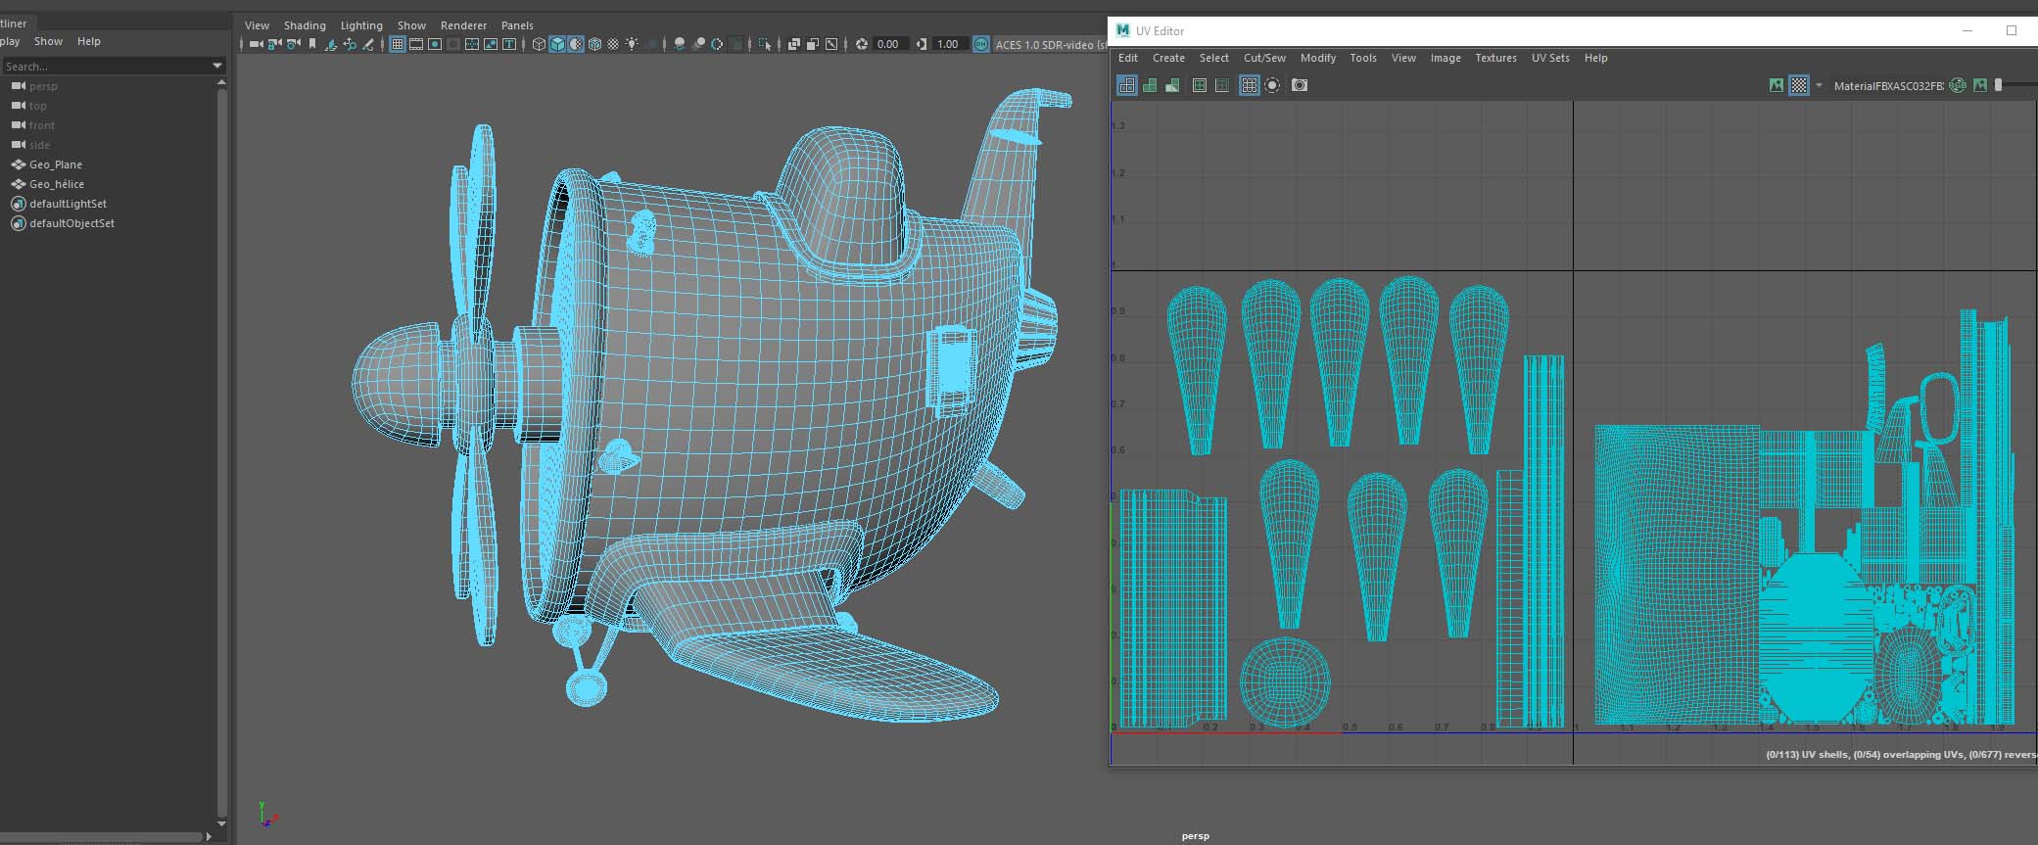The width and height of the screenshot is (2038, 845).
Task: Click the bookmark icon in viewport toolbar
Action: coord(312,44)
